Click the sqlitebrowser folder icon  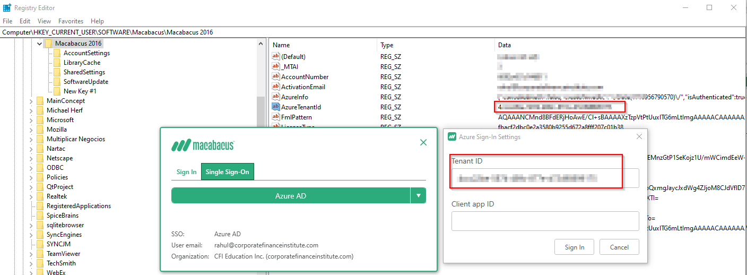(x=40, y=225)
